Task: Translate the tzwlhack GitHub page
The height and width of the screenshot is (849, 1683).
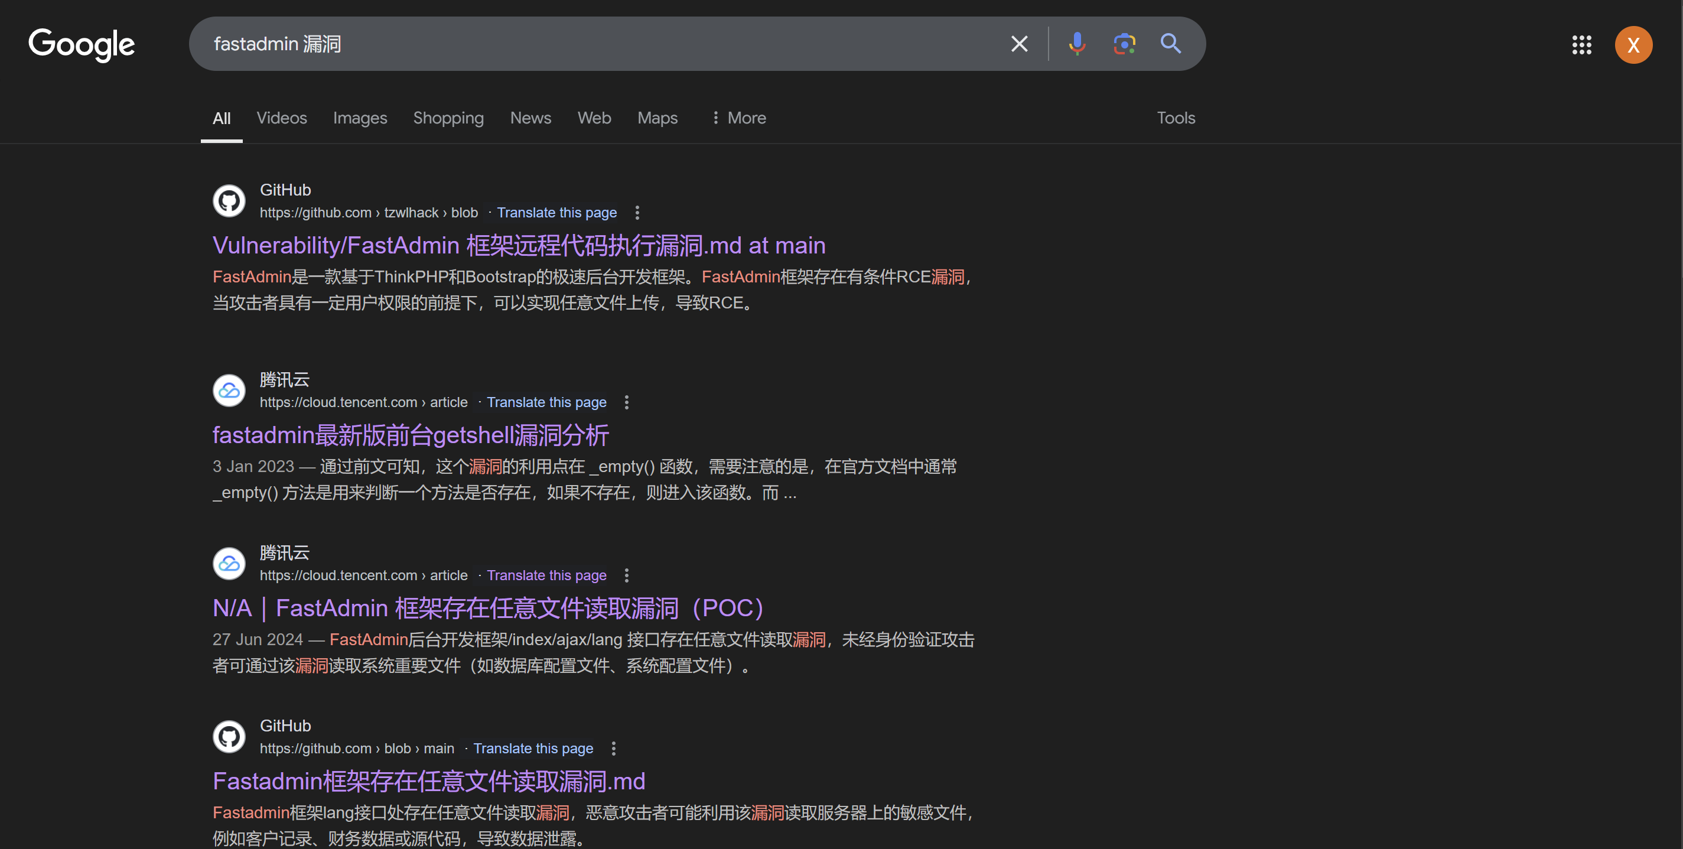Action: click(x=556, y=213)
